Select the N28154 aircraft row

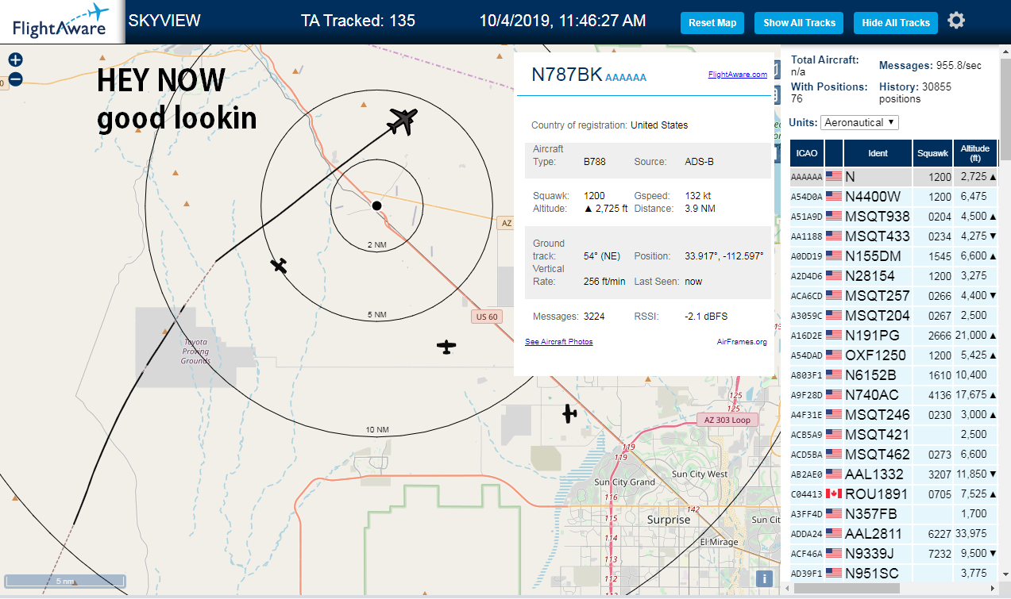click(893, 276)
